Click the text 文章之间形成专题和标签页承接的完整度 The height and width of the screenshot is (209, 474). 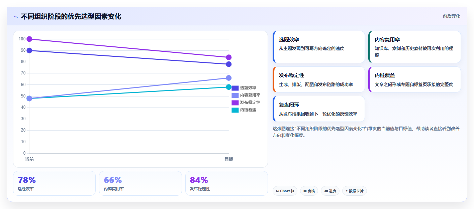(x=414, y=84)
